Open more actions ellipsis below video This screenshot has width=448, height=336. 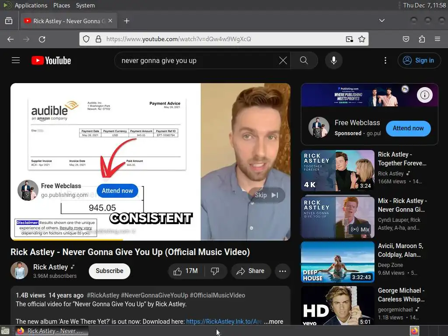tap(283, 271)
